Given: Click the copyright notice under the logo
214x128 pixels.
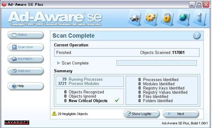Looking at the screenshot, I should (x=55, y=24).
